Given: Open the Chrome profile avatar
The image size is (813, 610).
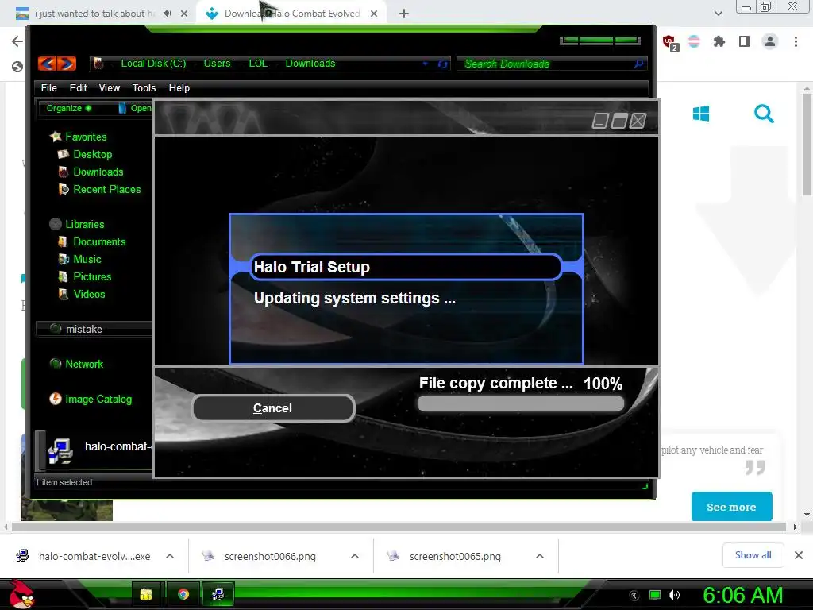Looking at the screenshot, I should tap(770, 41).
